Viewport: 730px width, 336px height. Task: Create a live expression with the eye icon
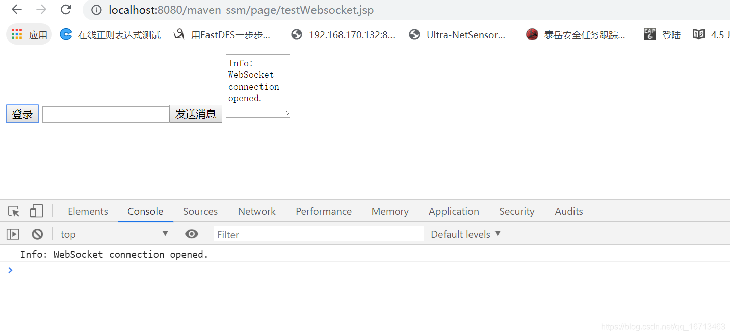[x=192, y=234]
